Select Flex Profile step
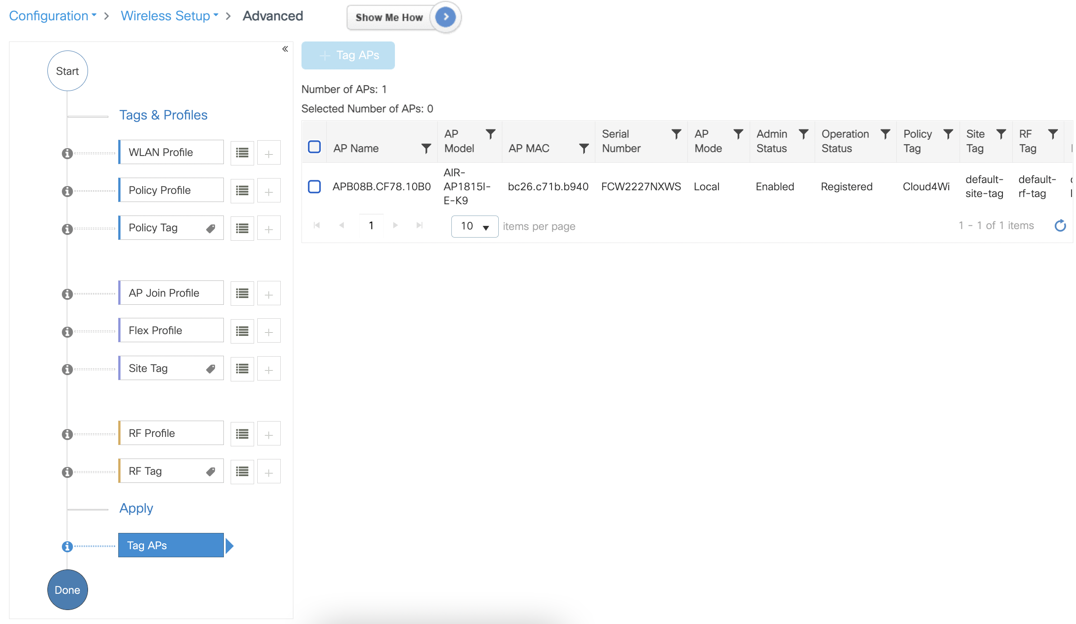This screenshot has height=624, width=1076. pos(171,330)
